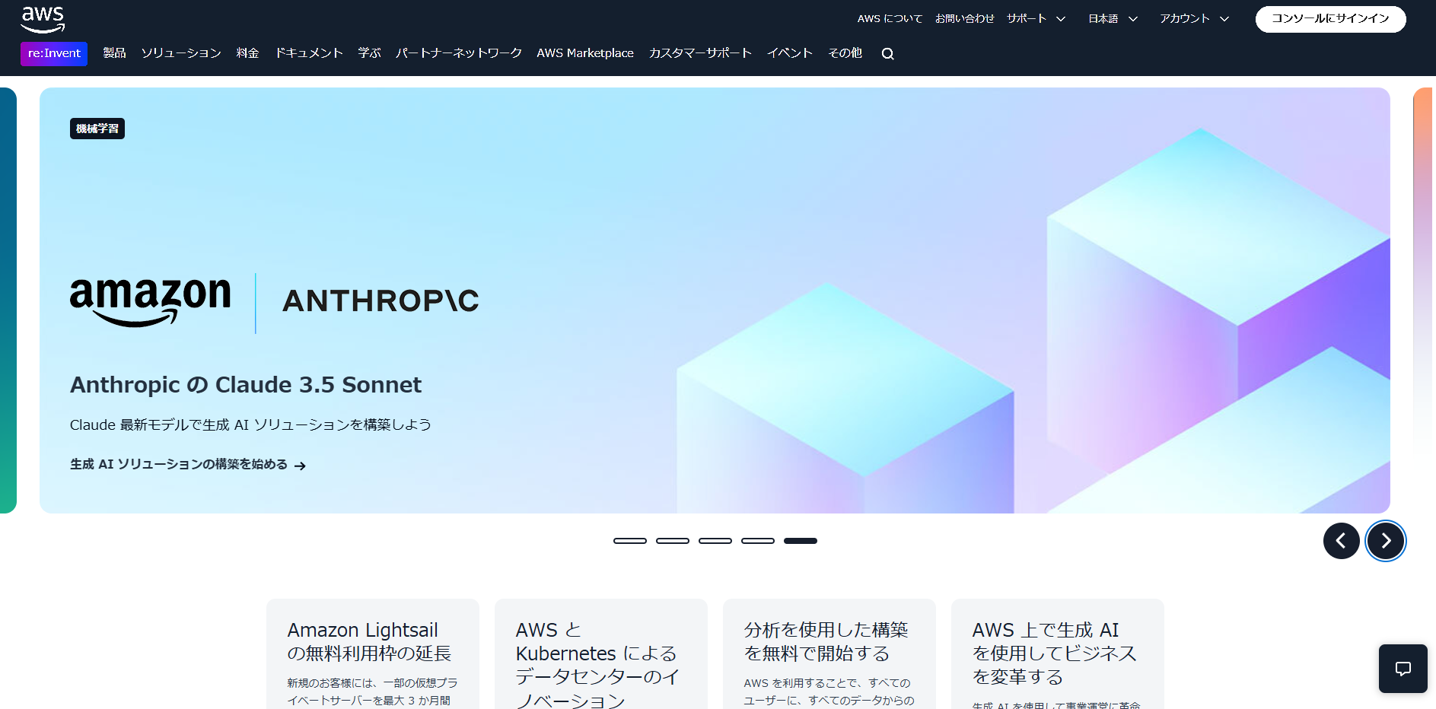The height and width of the screenshot is (709, 1436).
Task: Click 'Claude 最新モデルで生成 AI' subtitle text
Action: (x=250, y=424)
